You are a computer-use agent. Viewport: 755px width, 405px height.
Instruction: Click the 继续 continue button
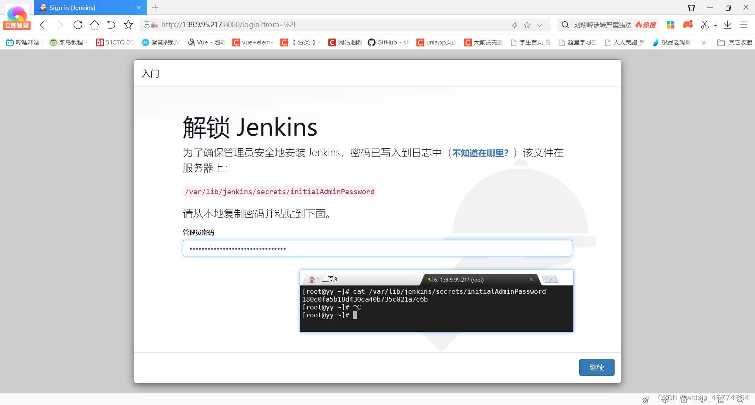[x=597, y=367]
